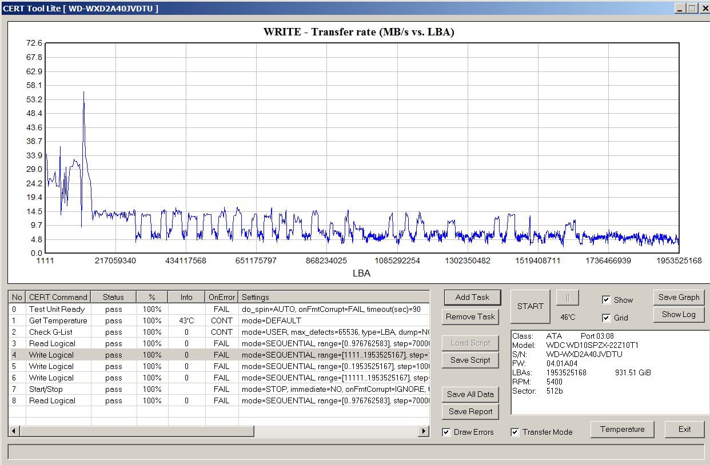Open the Temperature view
The width and height of the screenshot is (710, 465).
tap(623, 429)
